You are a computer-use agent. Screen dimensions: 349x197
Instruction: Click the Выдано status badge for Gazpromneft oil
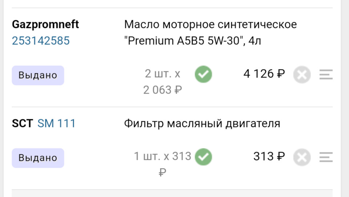(x=38, y=75)
